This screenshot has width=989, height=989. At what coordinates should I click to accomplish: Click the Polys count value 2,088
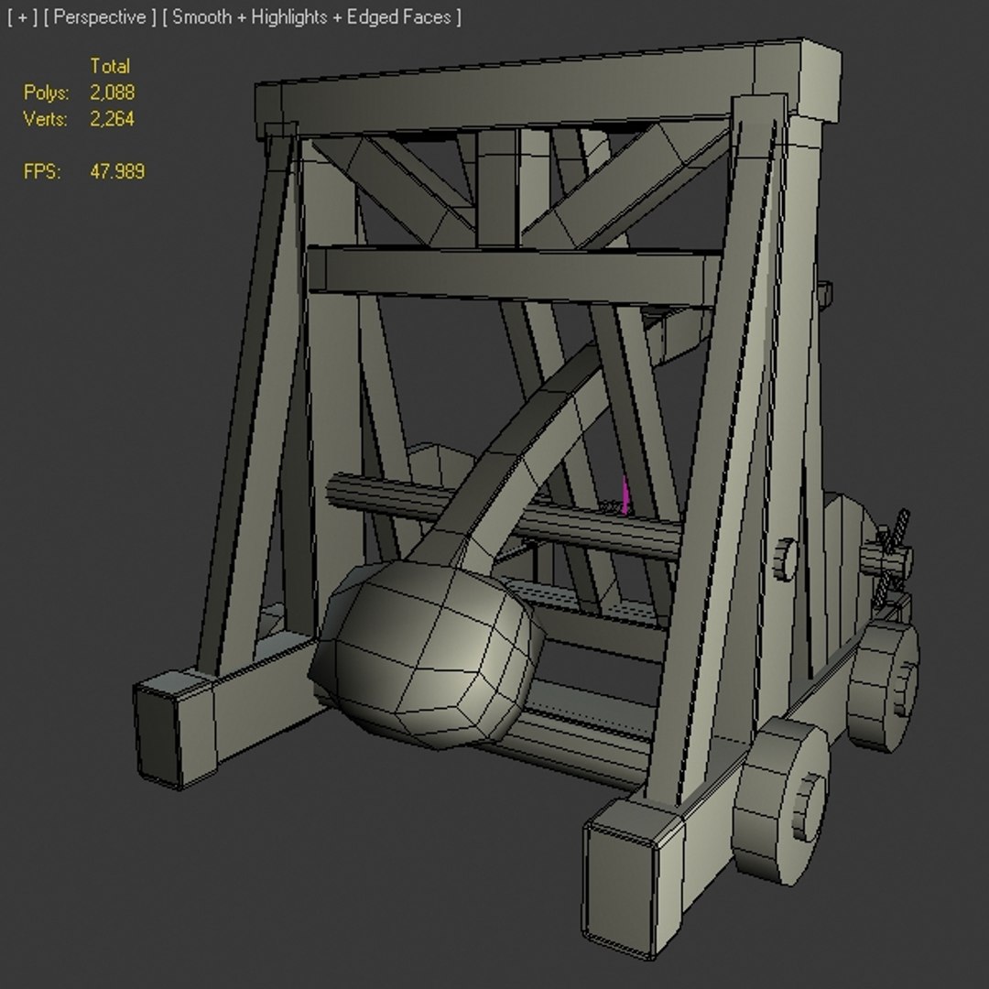point(113,92)
